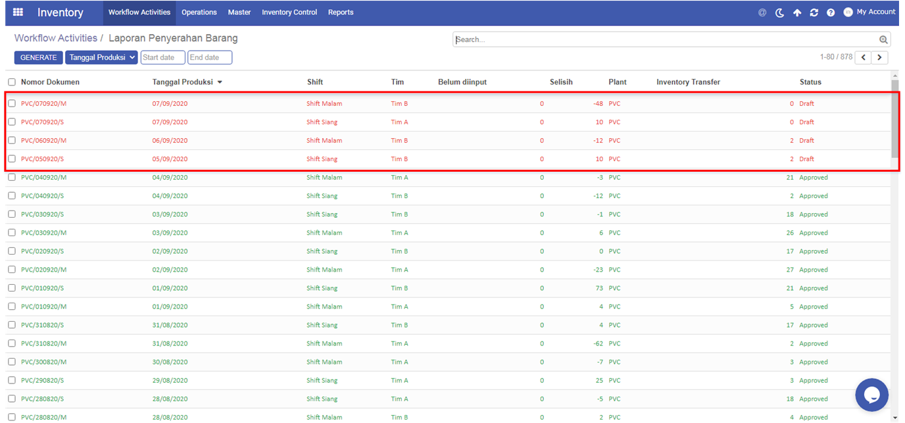The height and width of the screenshot is (423, 905).
Task: Open the Reports menu
Action: click(341, 12)
